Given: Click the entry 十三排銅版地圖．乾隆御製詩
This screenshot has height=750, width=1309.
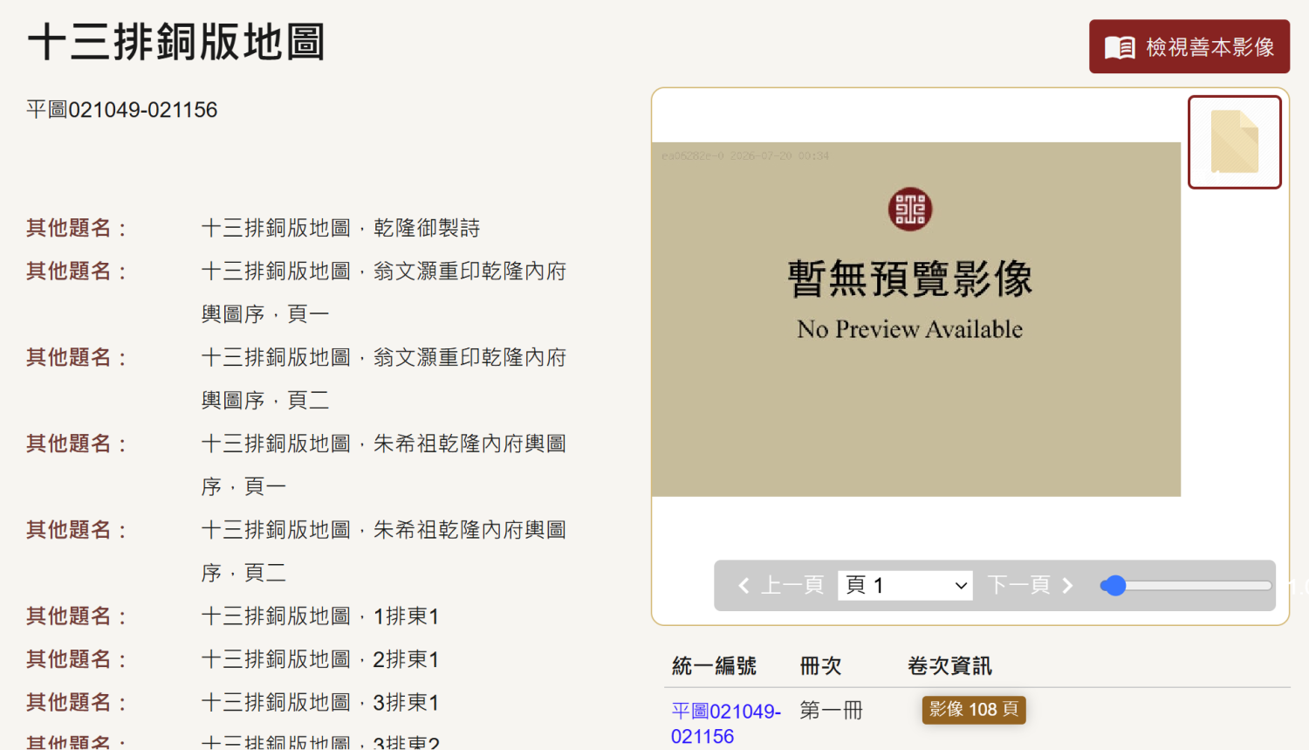Looking at the screenshot, I should coord(340,228).
